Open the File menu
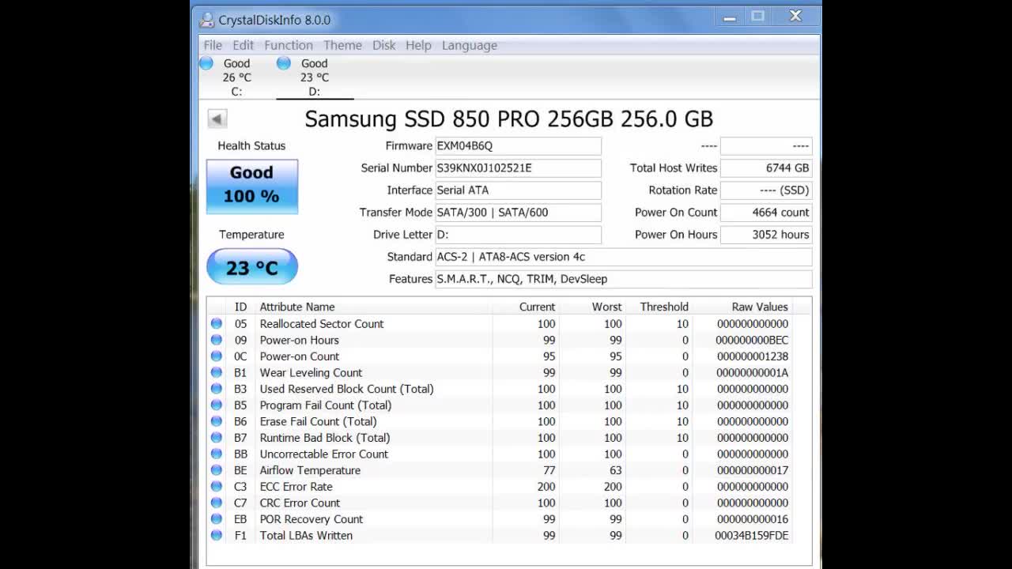The image size is (1012, 569). [213, 45]
